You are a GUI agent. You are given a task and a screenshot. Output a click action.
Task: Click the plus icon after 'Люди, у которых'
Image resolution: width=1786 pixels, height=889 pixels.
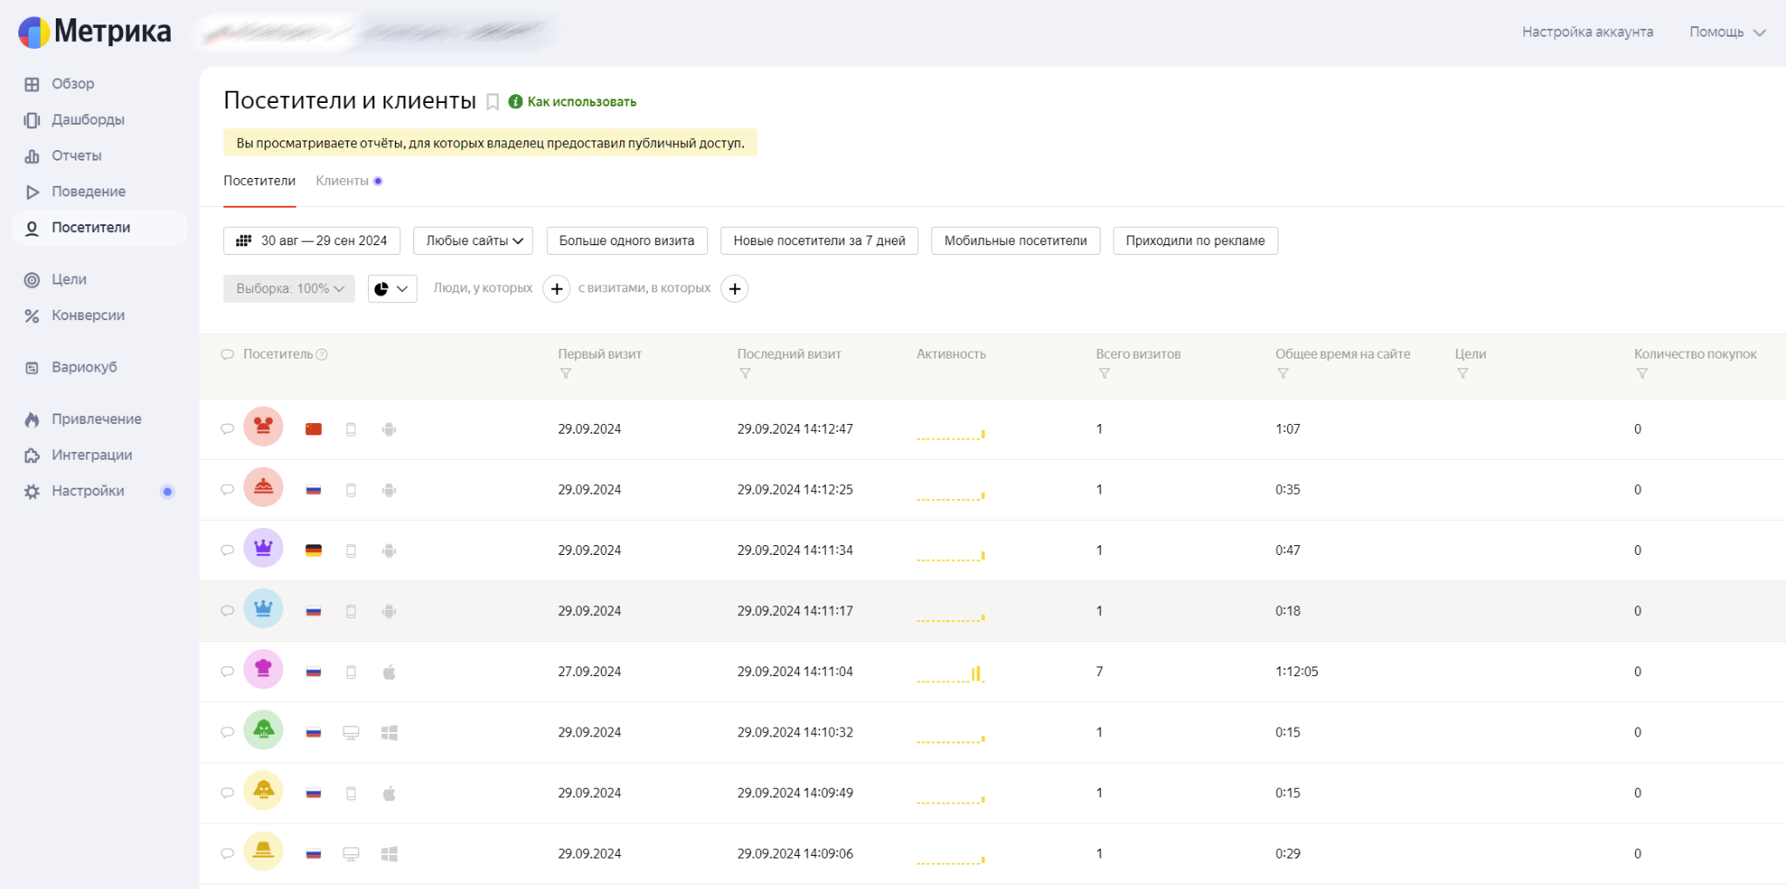556,289
